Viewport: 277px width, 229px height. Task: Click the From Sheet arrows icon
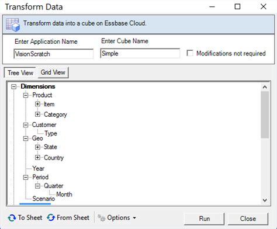(51, 217)
